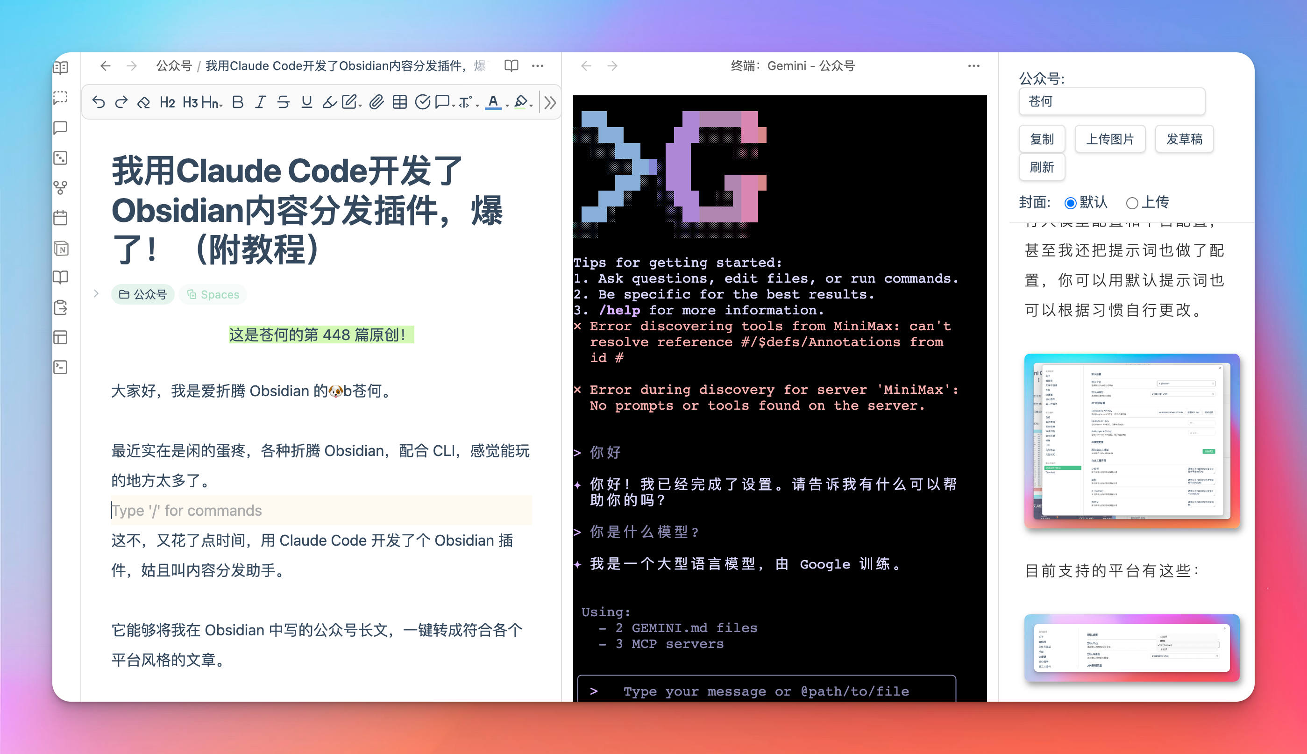Open the terminal pane three-dot menu
1307x754 pixels.
(x=973, y=66)
